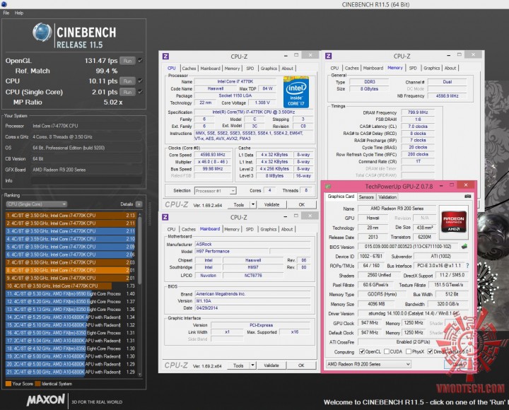Screen dimensions: 509x410
Task: Click Tools button in CPU-Z CPU window
Action: (x=239, y=204)
